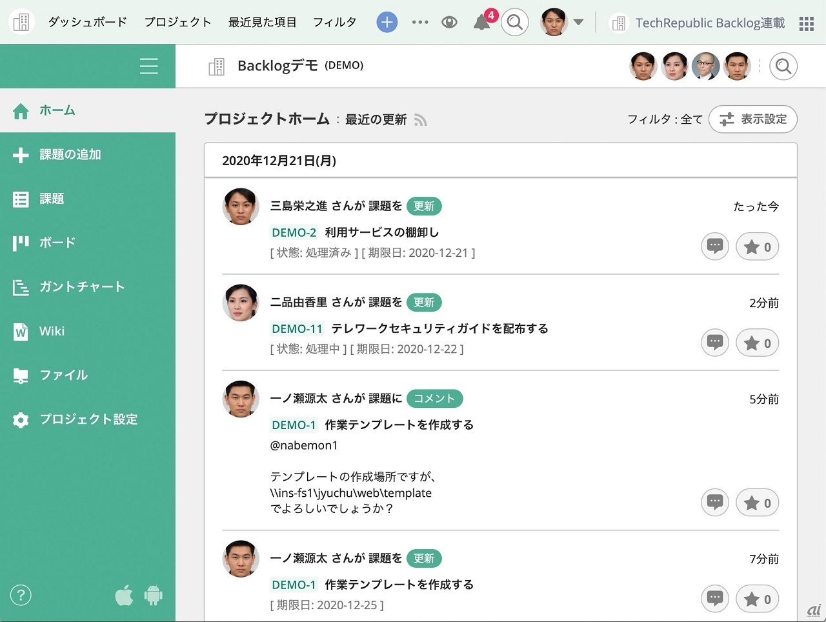The image size is (826, 622).
Task: Open Wiki in the sidebar
Action: [88, 331]
